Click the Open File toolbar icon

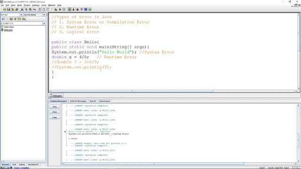(4, 9)
